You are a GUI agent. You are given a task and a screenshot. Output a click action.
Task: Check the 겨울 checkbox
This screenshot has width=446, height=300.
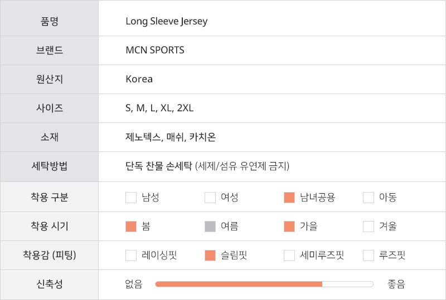(x=369, y=227)
